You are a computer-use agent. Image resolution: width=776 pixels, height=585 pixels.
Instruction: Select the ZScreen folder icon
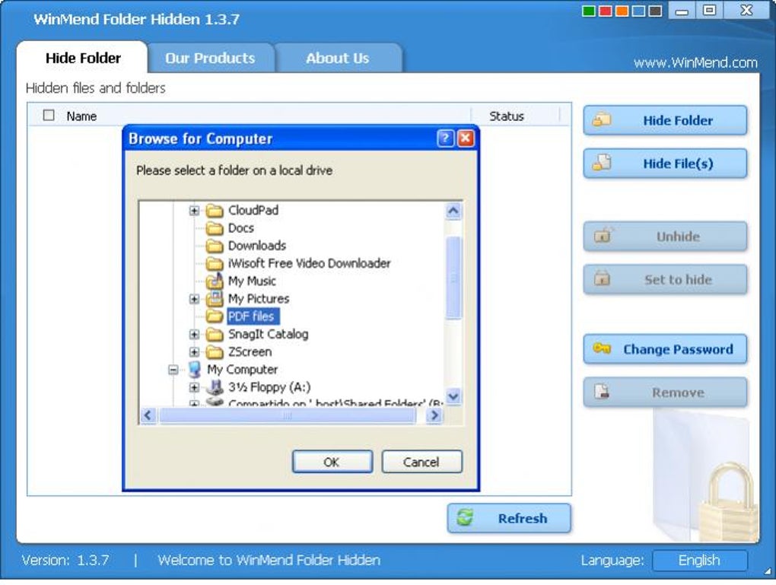(x=215, y=352)
